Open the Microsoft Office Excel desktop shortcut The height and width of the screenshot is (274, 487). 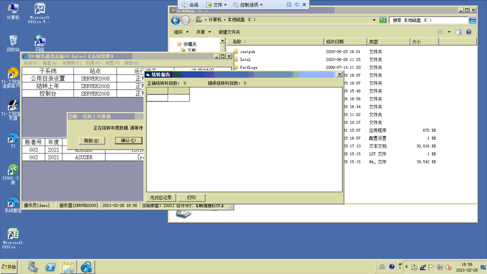click(13, 239)
